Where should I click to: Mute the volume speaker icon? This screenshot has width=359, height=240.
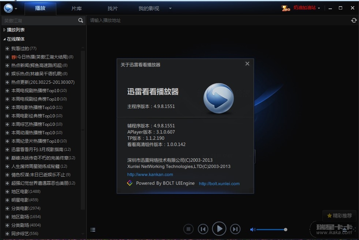(x=253, y=229)
